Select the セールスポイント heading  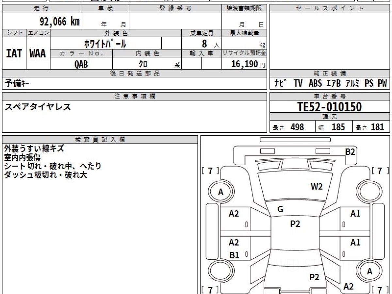(330, 8)
